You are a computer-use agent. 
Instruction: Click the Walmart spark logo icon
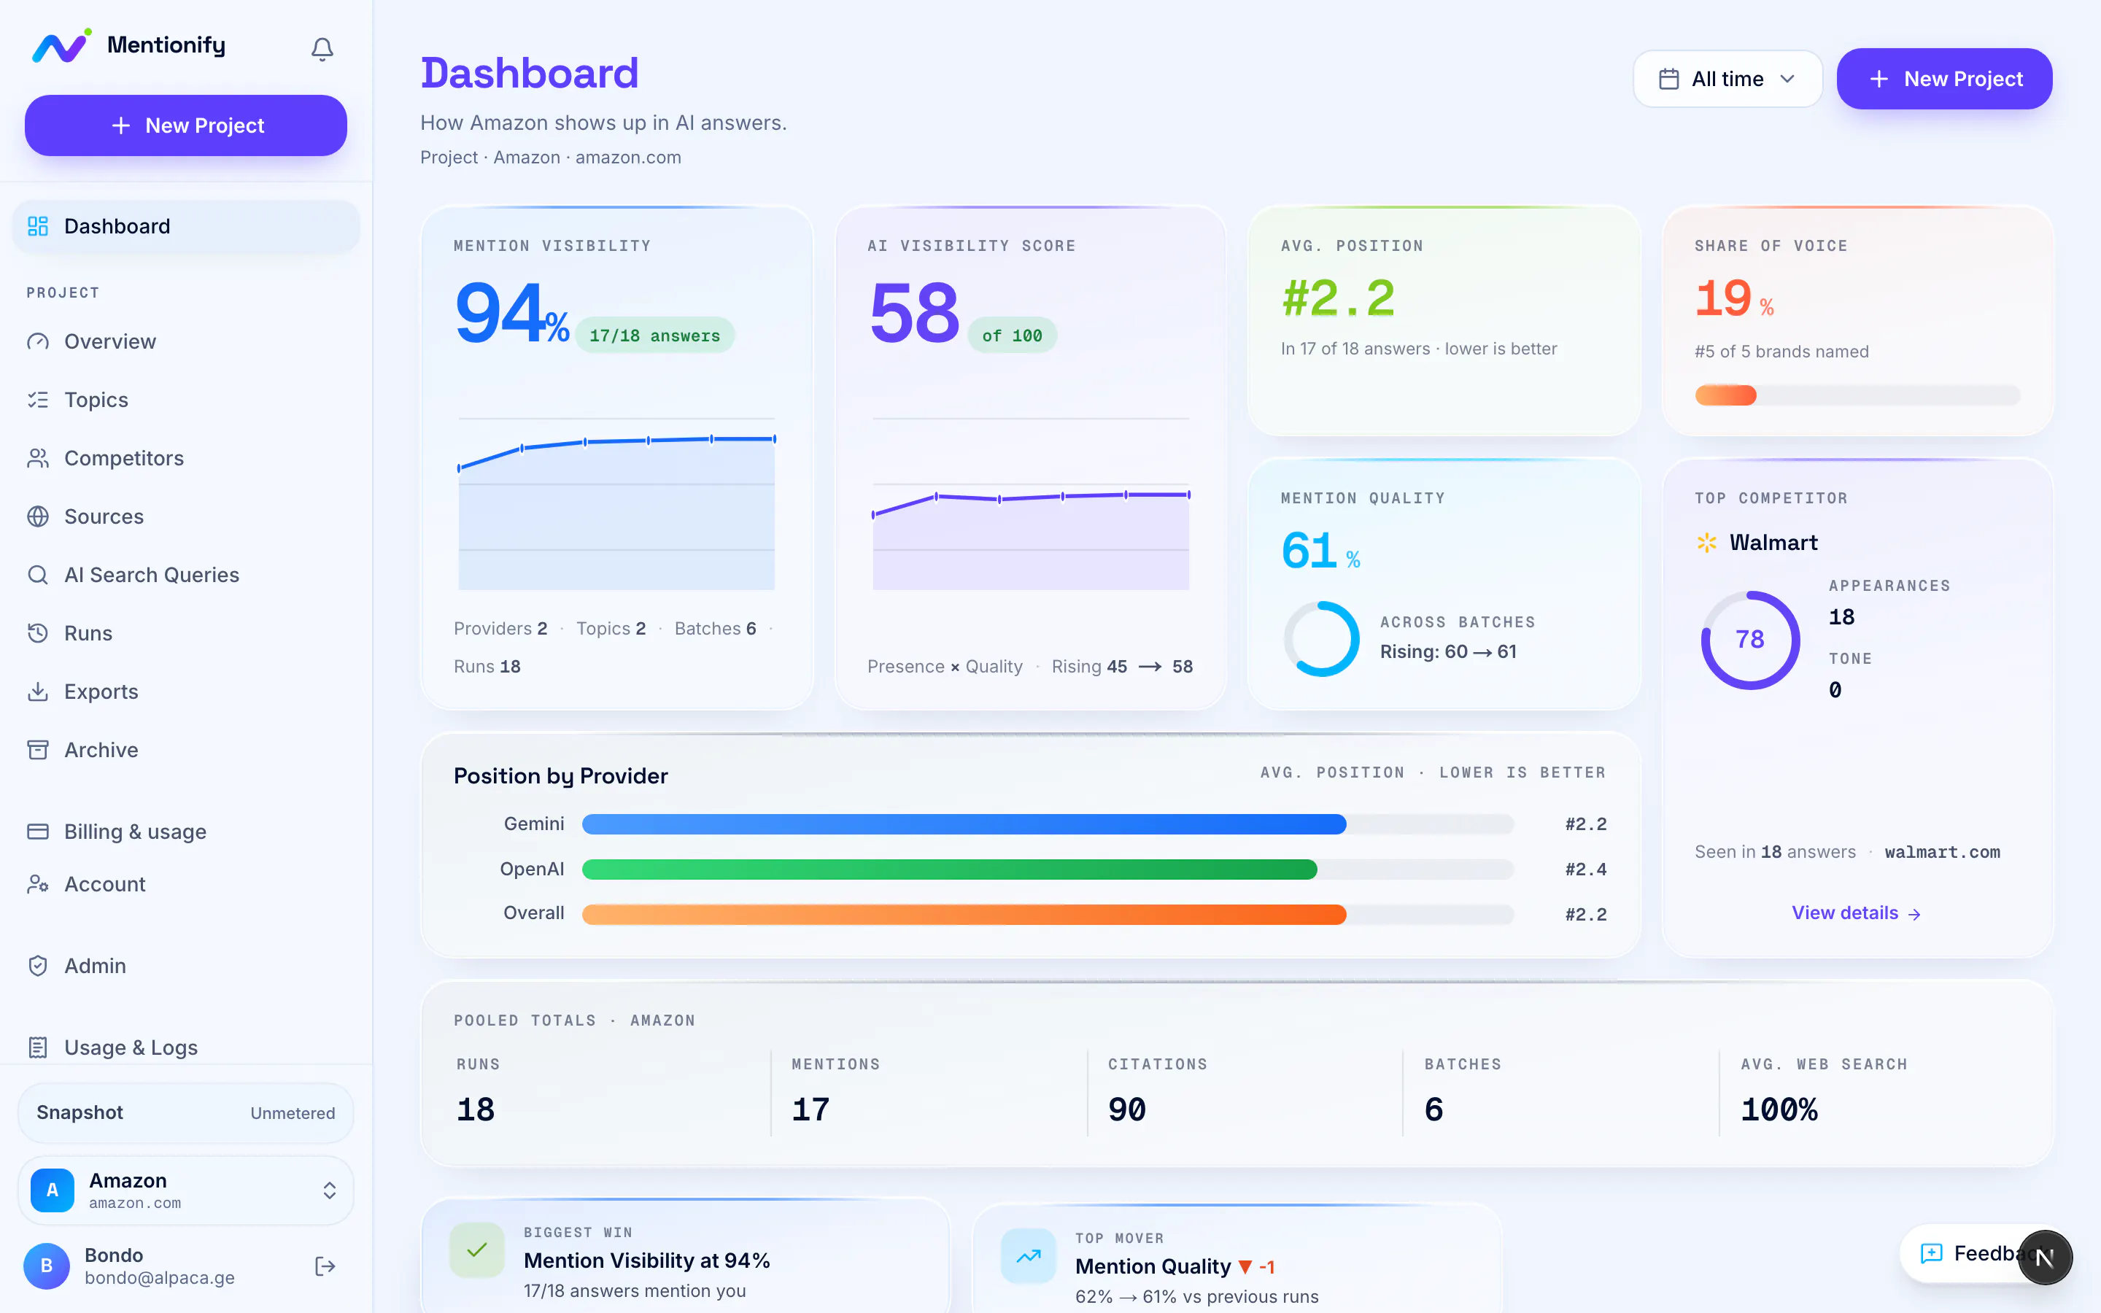(x=1707, y=543)
